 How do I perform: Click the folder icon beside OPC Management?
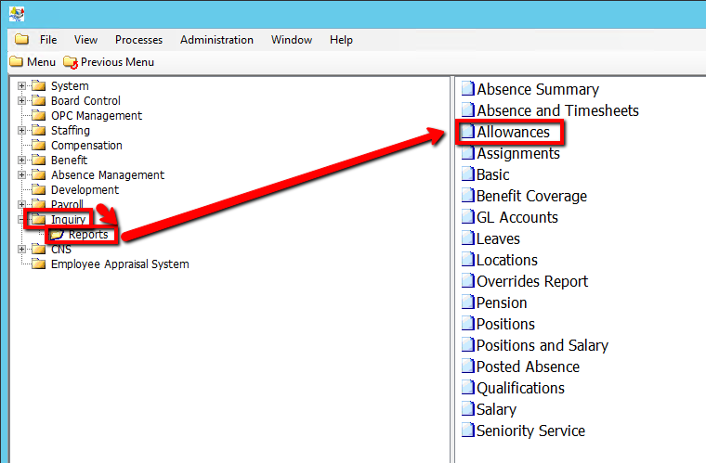(38, 116)
